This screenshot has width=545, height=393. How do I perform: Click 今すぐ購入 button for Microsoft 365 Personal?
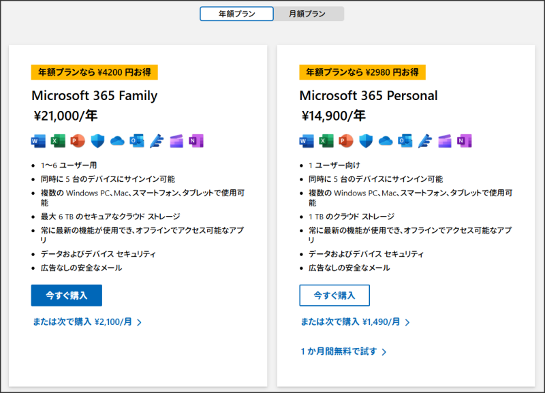click(334, 296)
